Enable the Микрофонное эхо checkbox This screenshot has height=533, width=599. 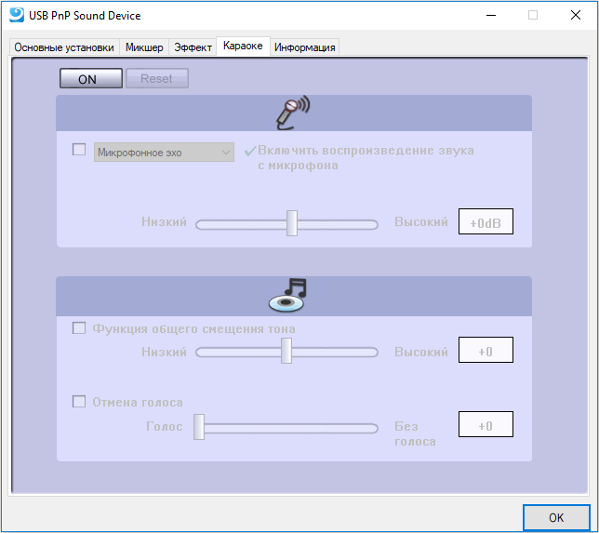tap(79, 150)
